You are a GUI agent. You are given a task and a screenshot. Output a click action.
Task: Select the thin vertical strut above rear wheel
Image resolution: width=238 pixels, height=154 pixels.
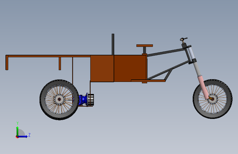(72, 71)
